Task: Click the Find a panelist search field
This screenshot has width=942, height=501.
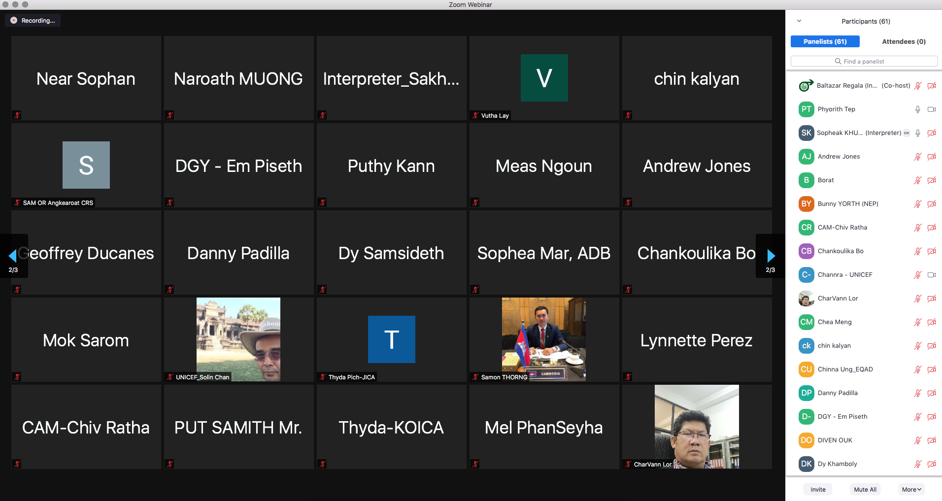Action: [x=864, y=61]
